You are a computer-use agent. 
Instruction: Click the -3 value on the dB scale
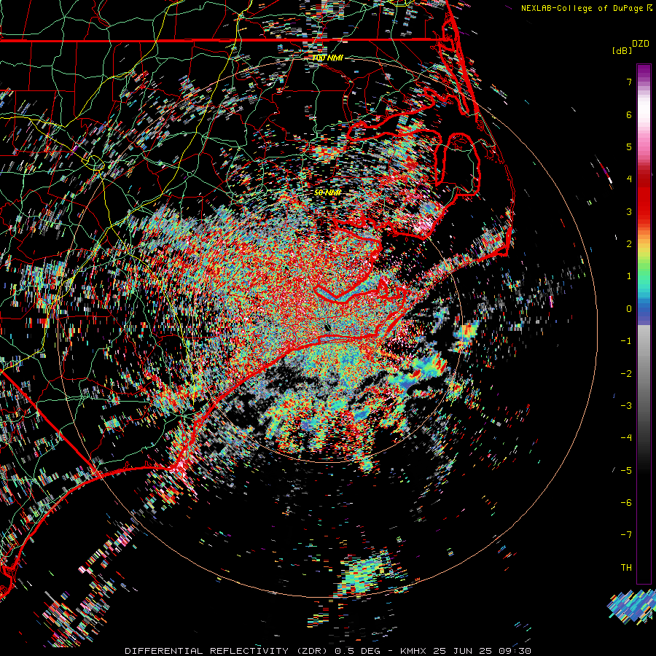pos(626,405)
